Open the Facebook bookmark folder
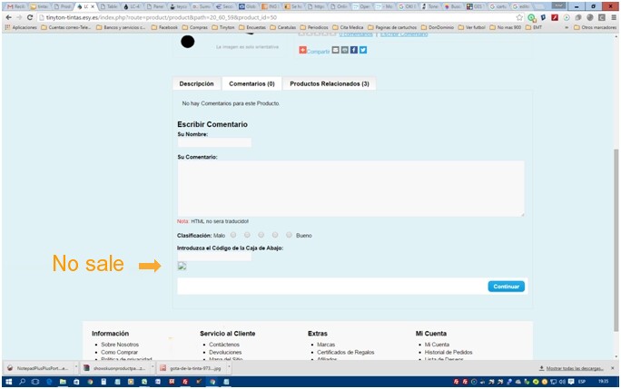621x389 pixels. point(164,27)
